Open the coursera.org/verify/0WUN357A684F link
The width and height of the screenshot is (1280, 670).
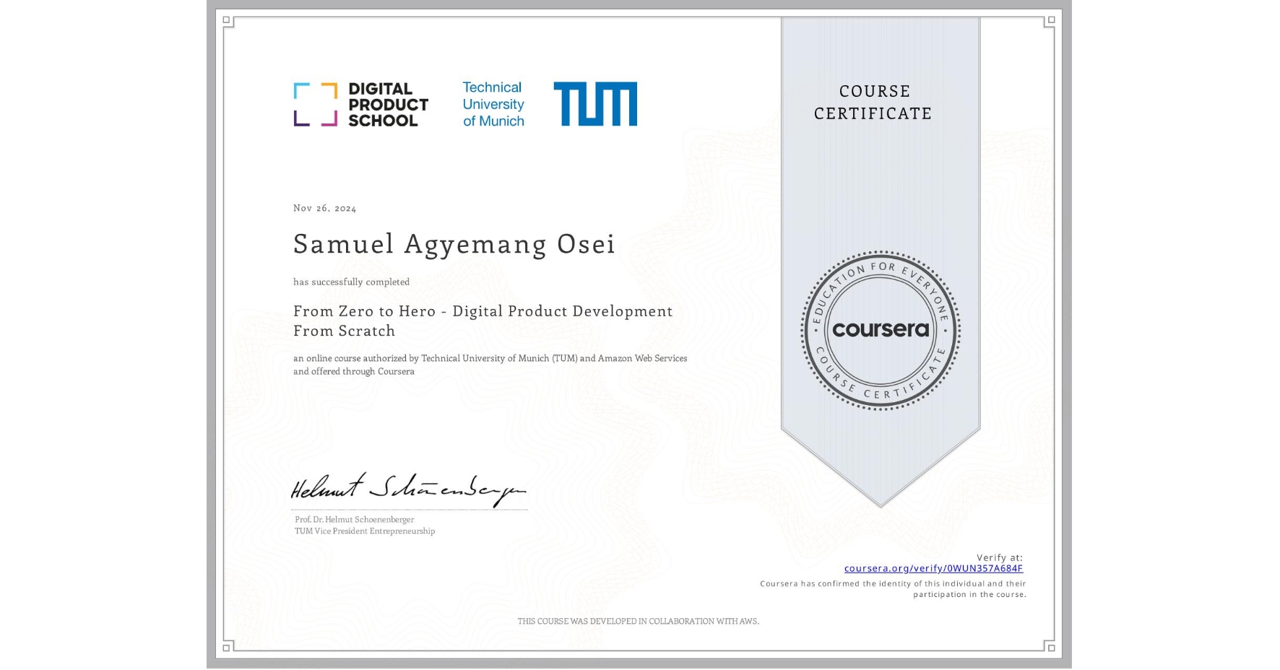[x=933, y=569]
